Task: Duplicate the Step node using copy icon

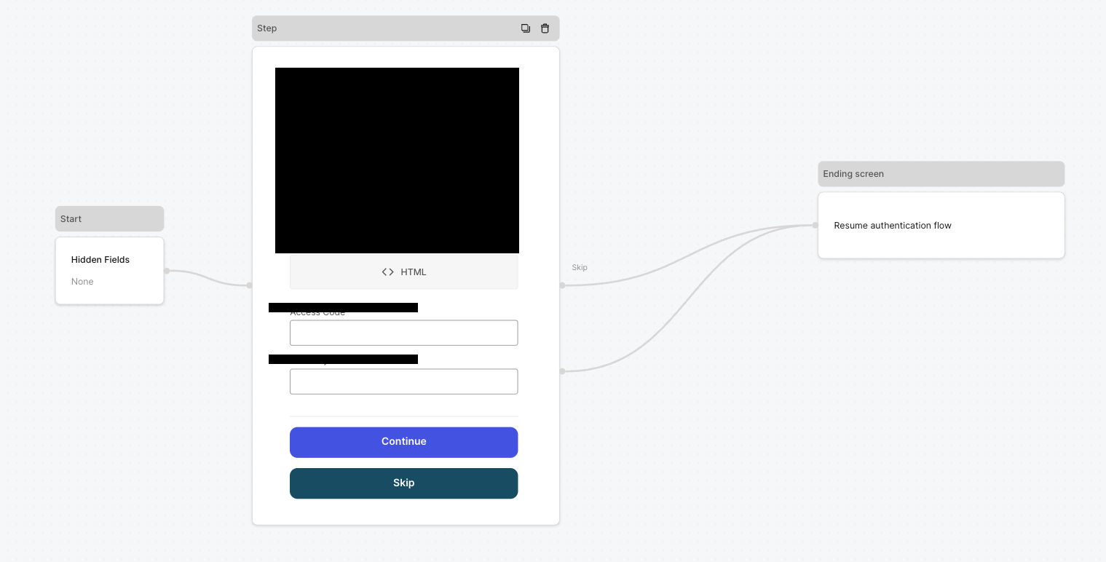Action: (x=526, y=28)
